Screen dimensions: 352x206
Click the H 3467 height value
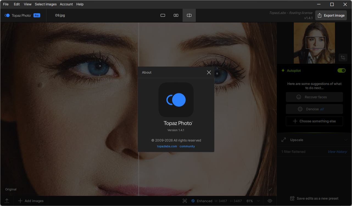tap(236, 201)
